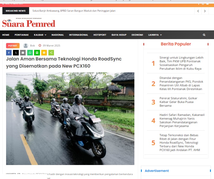This screenshot has height=179, width=214.
Task: Click the article title Jalan Aman Bersama
Action: pos(64,62)
